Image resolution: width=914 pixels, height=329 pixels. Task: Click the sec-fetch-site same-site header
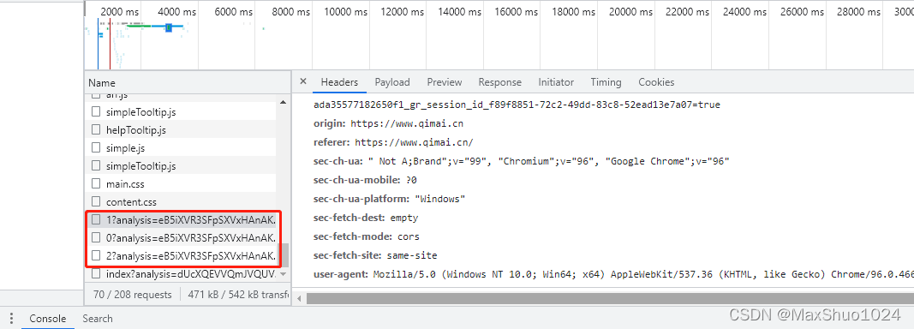coord(375,255)
